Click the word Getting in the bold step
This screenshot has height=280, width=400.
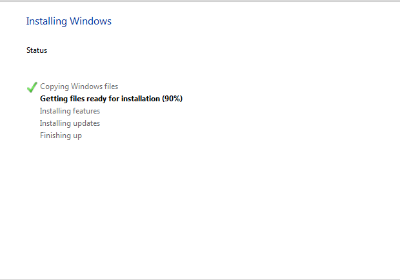point(54,99)
